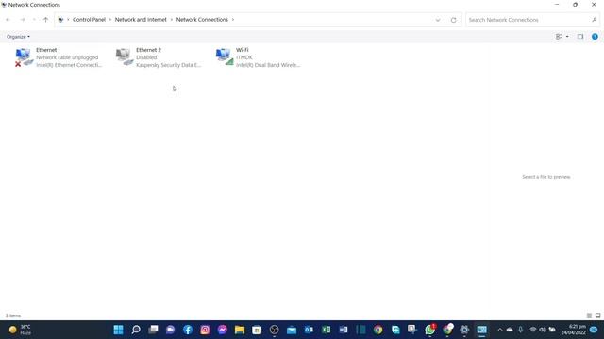Open OBS Studio from the taskbar

[275, 330]
